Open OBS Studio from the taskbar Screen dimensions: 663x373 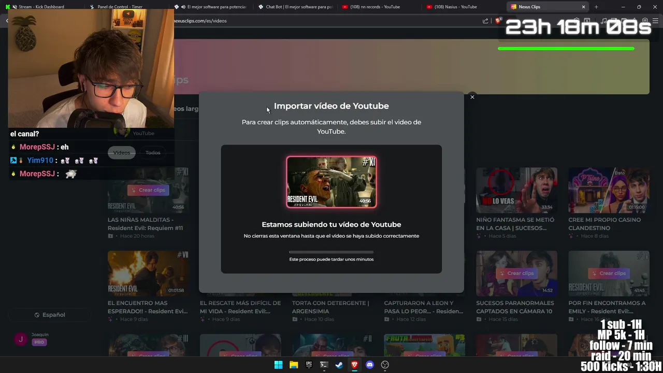pos(385,365)
